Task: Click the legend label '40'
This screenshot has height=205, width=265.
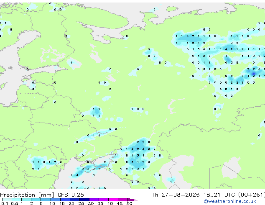Action: pyautogui.click(x=110, y=203)
